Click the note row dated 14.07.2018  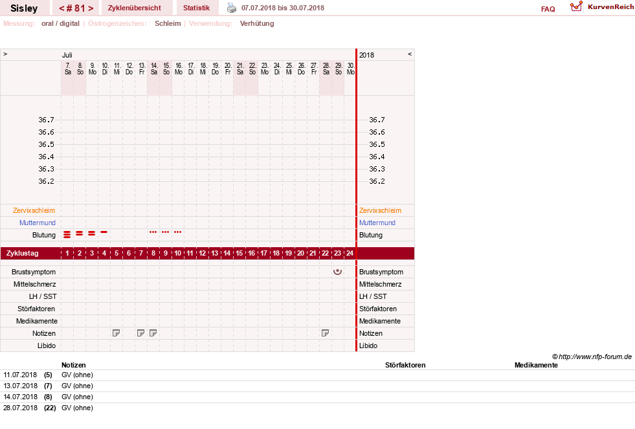click(317, 397)
